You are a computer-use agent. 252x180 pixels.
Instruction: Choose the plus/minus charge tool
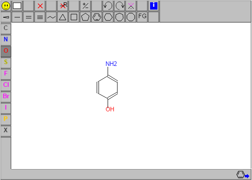(86, 6)
